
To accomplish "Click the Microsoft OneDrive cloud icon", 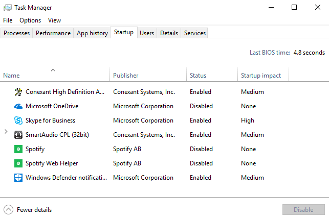I will pos(18,106).
